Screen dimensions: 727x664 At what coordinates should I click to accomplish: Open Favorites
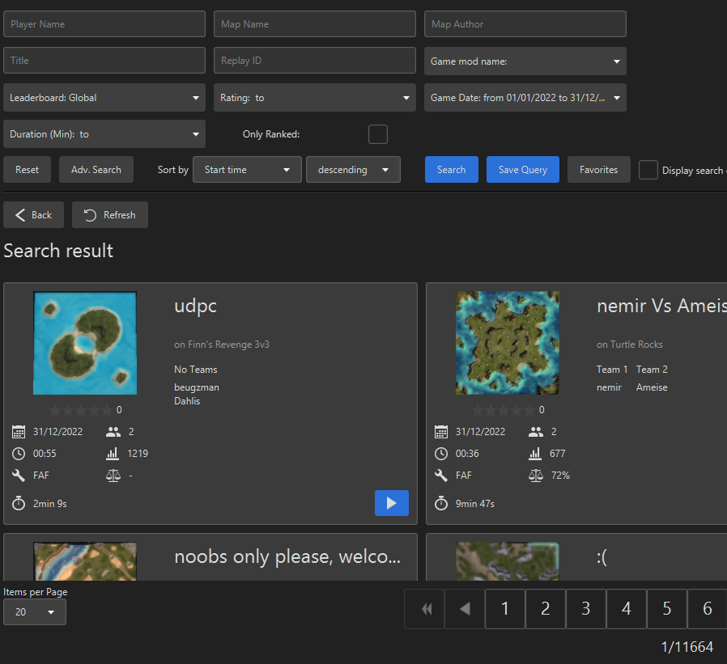(598, 170)
